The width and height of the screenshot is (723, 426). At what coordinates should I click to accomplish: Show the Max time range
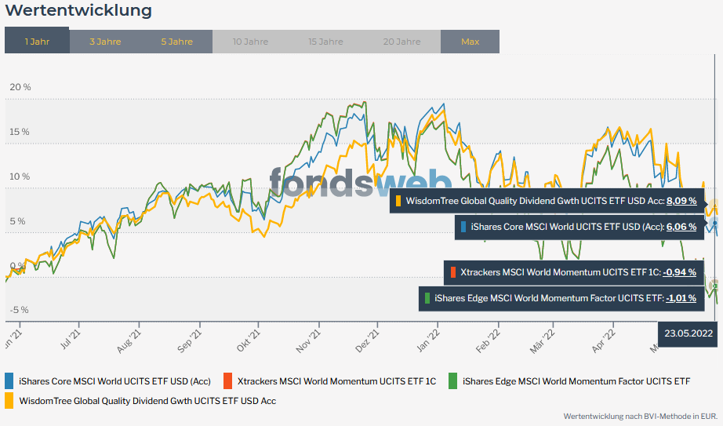coord(470,42)
